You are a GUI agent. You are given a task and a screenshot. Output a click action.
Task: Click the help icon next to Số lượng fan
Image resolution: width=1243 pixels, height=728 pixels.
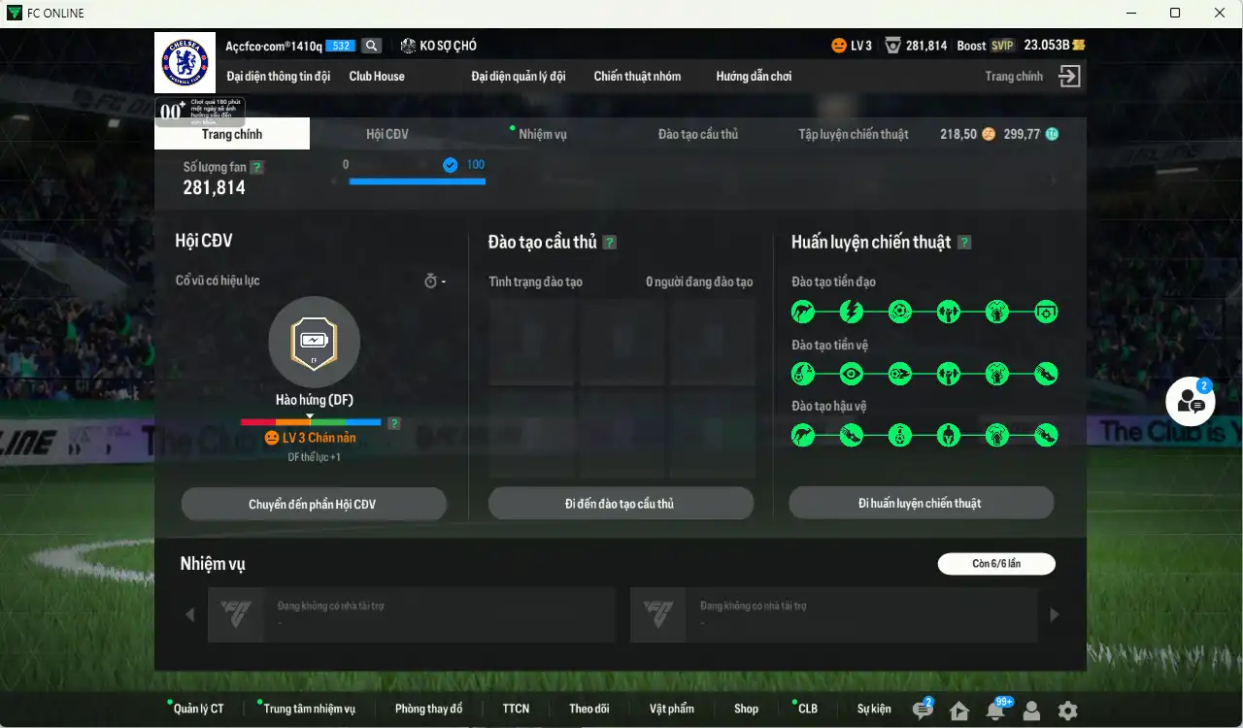point(256,167)
